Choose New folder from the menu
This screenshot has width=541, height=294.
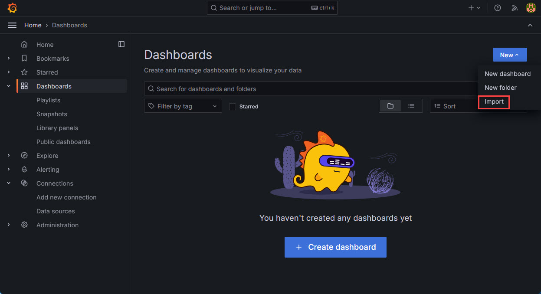coord(500,87)
